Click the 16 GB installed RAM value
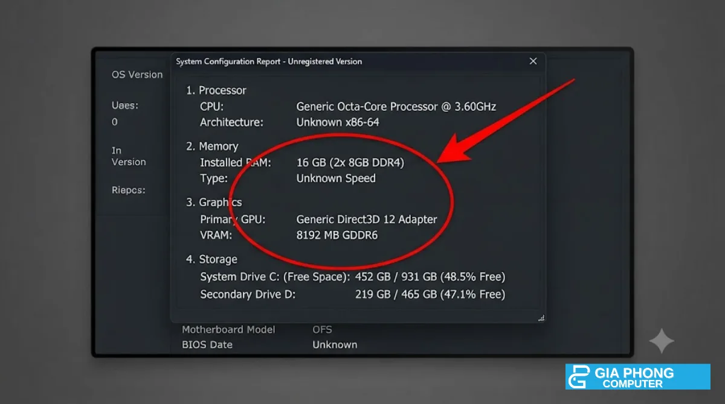 pyautogui.click(x=350, y=163)
